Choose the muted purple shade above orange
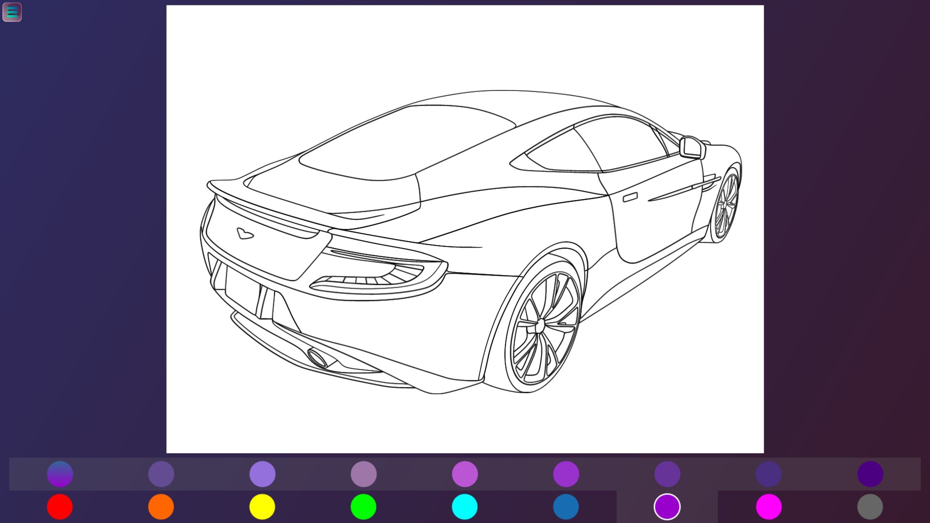The height and width of the screenshot is (523, 930). 161,474
